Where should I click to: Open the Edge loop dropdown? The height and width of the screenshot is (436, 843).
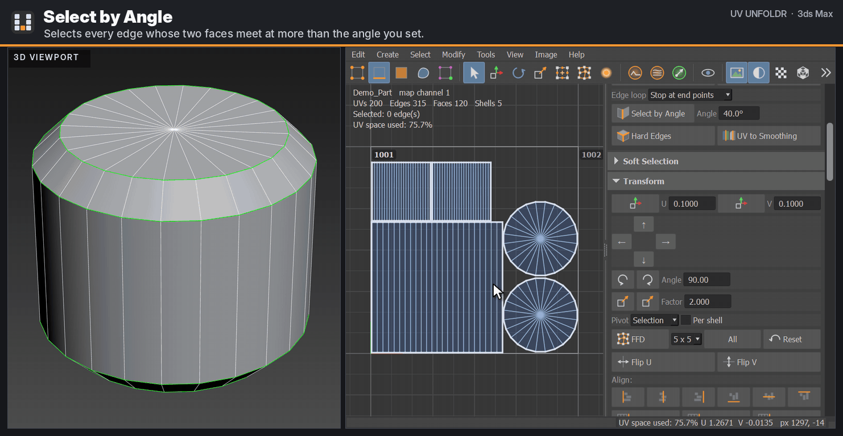[690, 95]
